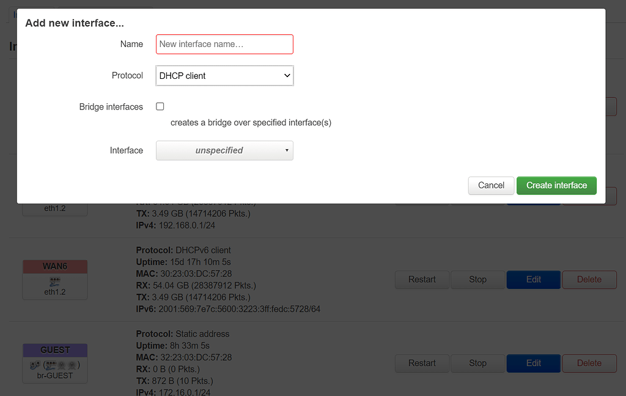Restart the WAN6 interface
Viewport: 626px width, 396px height.
point(422,279)
